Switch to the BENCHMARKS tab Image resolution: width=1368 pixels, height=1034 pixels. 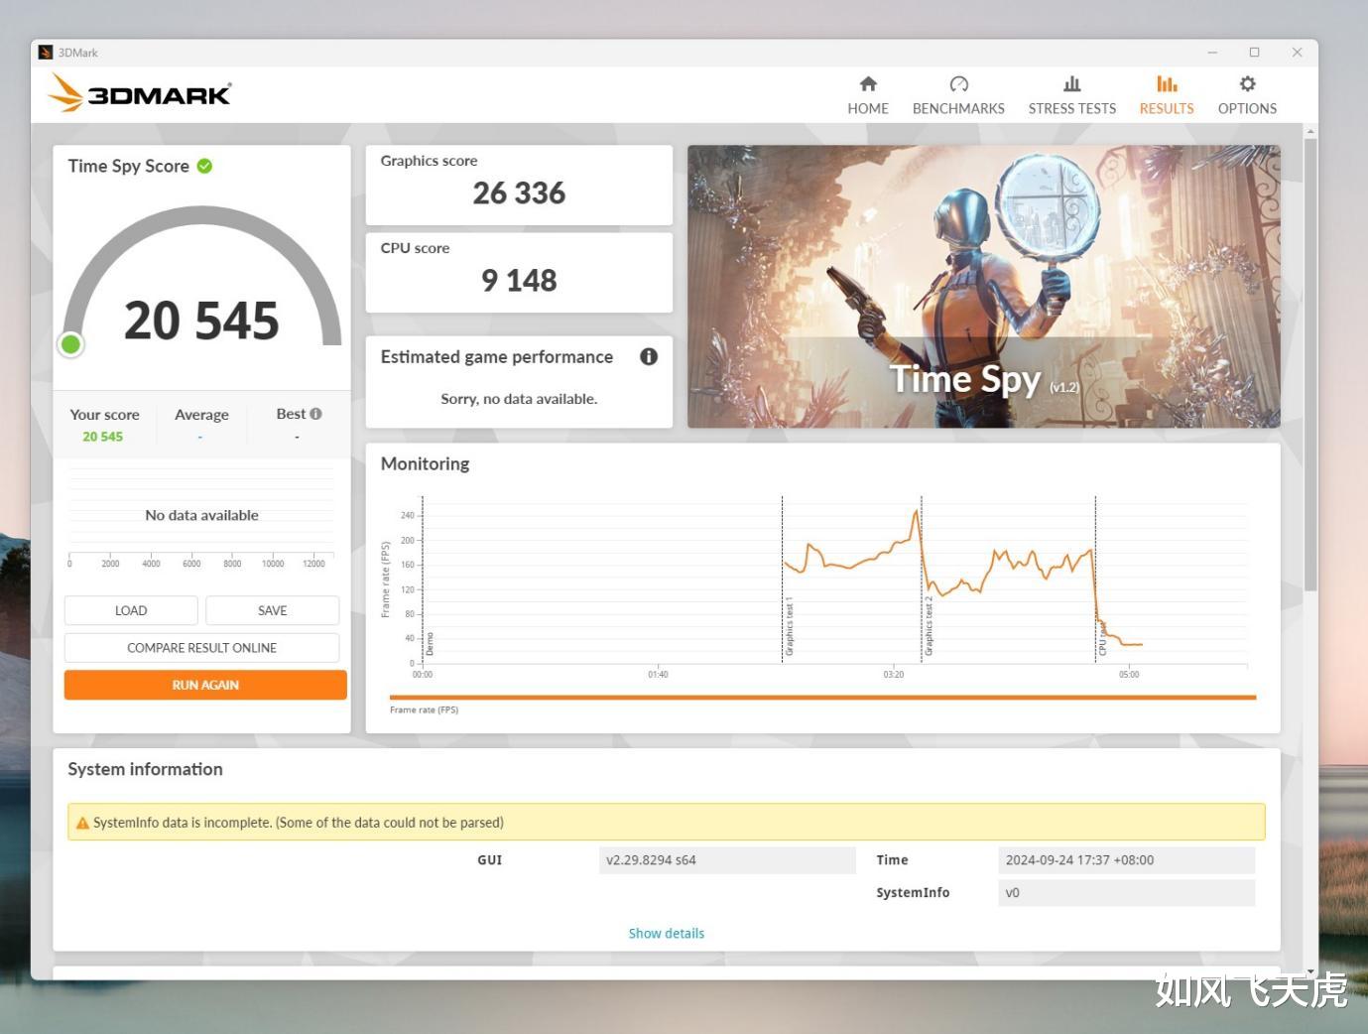coord(958,95)
